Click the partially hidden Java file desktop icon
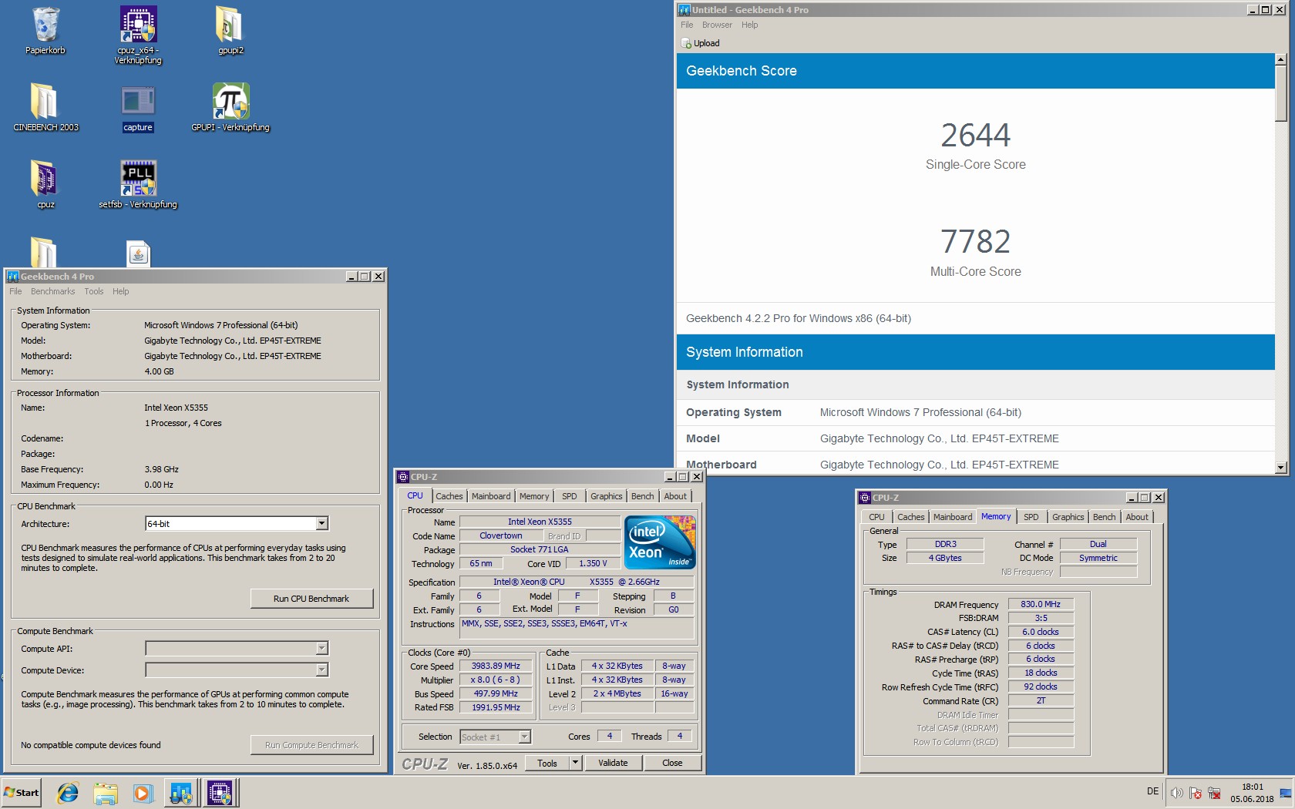Screen dimensions: 1295x809 pos(138,253)
